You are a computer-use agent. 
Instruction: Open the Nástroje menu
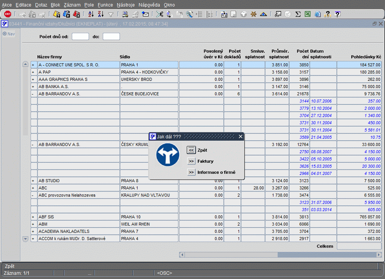[x=126, y=4]
